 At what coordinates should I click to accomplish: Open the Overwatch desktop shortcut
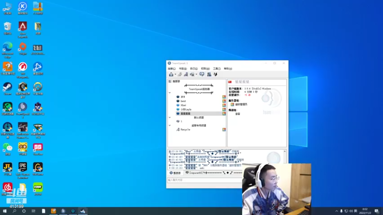(38, 89)
